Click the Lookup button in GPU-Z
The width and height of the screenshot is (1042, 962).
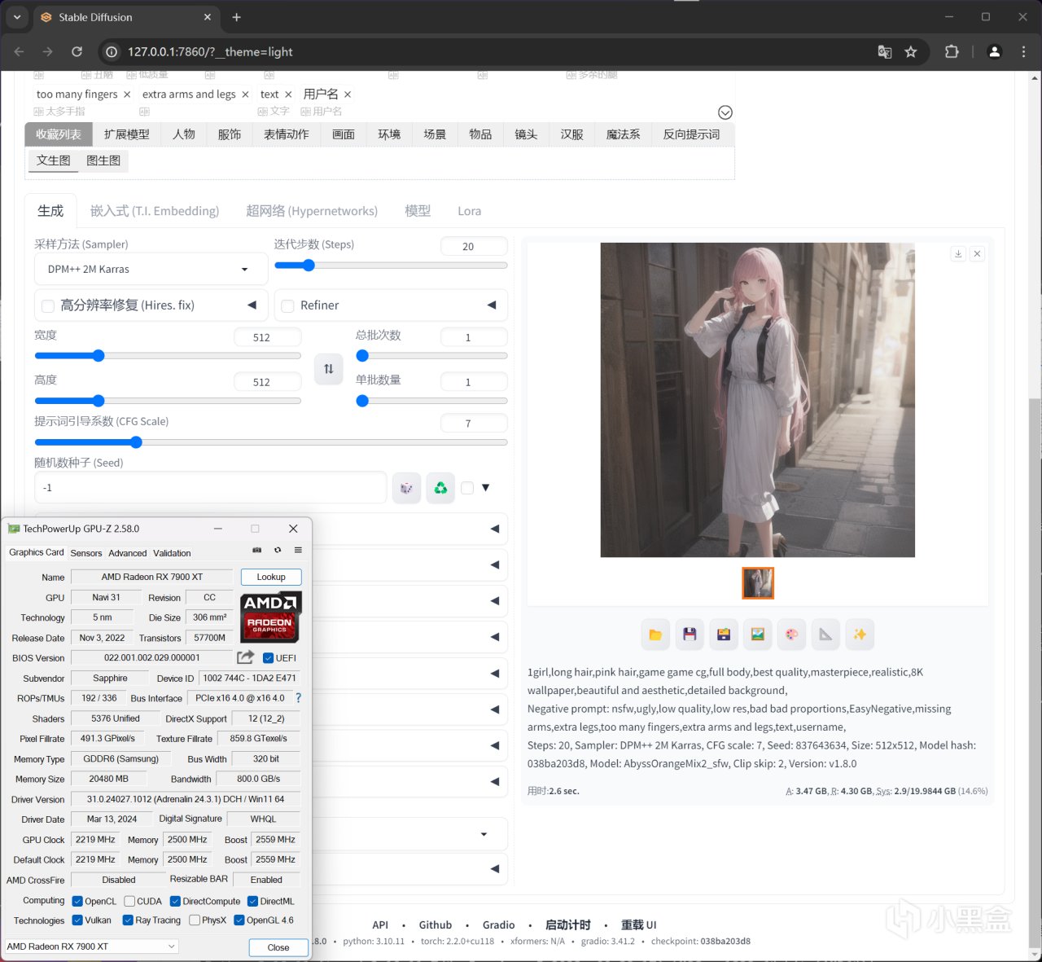click(271, 577)
